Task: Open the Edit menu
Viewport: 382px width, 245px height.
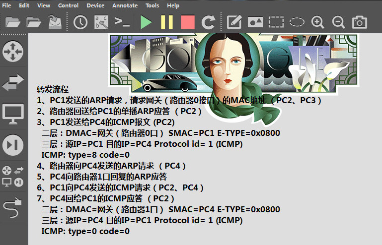Action: (24, 5)
